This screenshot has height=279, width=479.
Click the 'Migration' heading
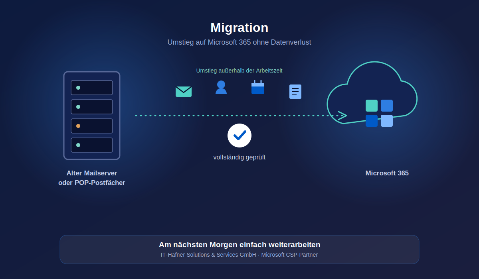[239, 28]
